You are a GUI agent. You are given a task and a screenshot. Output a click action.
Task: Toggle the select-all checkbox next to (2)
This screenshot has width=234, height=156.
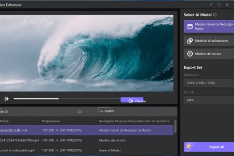point(1,110)
